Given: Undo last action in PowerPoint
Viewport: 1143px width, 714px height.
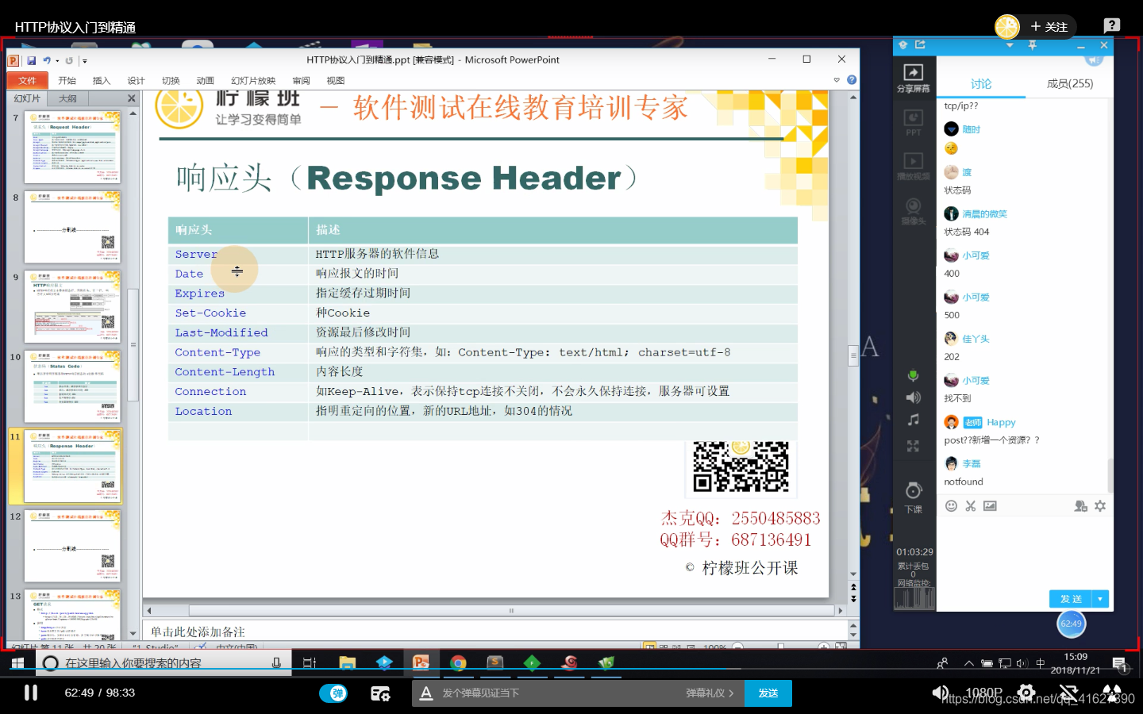Looking at the screenshot, I should pyautogui.click(x=47, y=60).
